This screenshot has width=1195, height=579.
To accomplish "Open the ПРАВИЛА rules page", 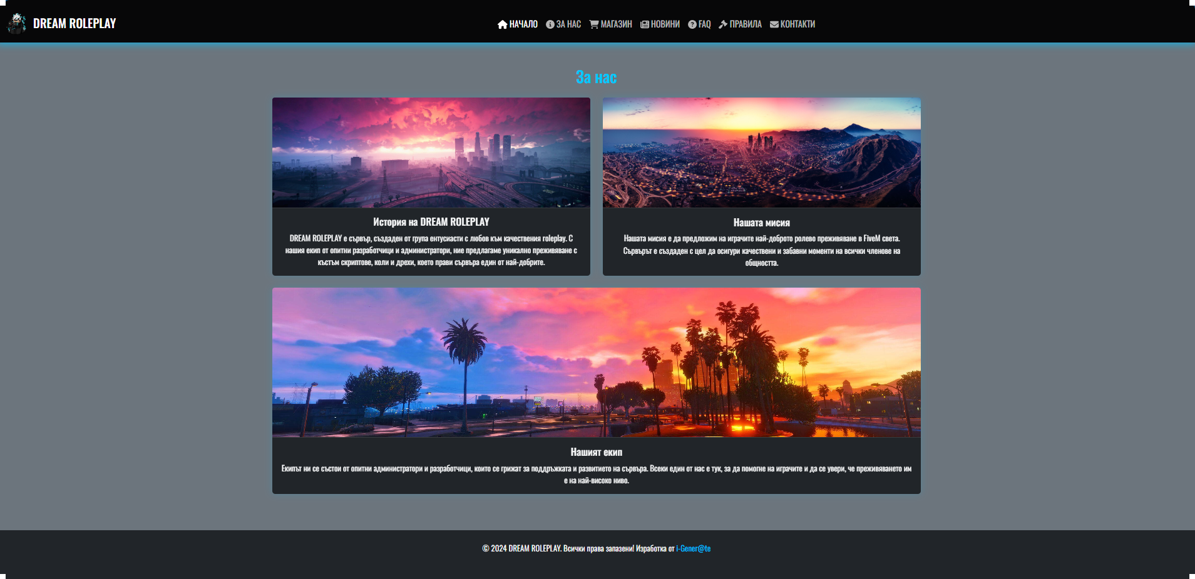I will click(x=741, y=24).
